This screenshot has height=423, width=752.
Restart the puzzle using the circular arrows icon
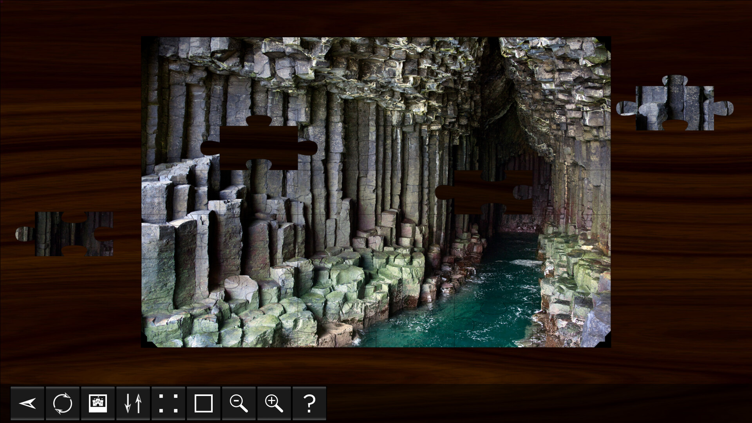pyautogui.click(x=63, y=403)
